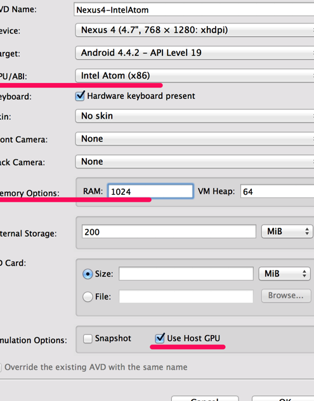314x401 pixels.
Task: Click the Override the existing AVD text
Action: click(96, 367)
